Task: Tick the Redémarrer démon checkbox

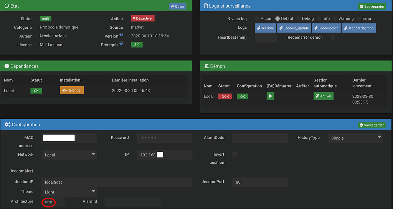Action: click(x=333, y=38)
